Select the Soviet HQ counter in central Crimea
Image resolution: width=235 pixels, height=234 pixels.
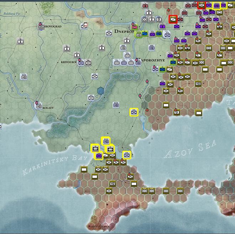[x=112, y=184]
